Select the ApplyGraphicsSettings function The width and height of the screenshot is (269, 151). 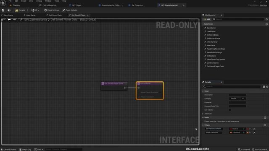coord(216,49)
